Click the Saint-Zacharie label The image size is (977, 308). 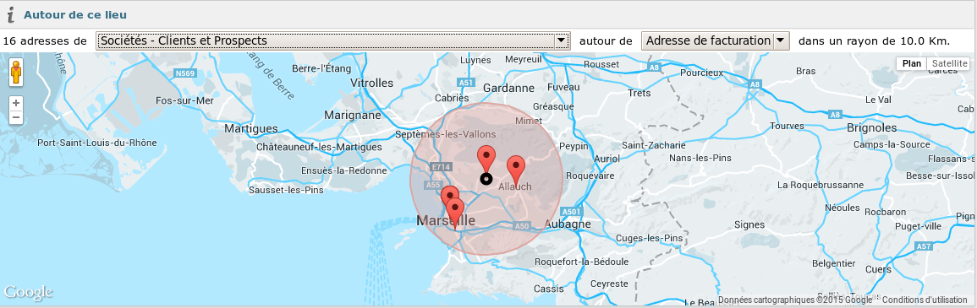(x=654, y=145)
